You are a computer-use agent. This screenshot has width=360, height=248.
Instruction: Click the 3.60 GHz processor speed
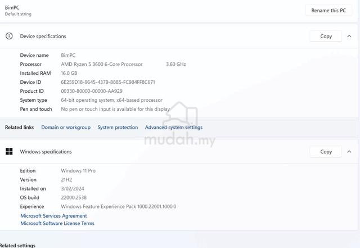[176, 64]
